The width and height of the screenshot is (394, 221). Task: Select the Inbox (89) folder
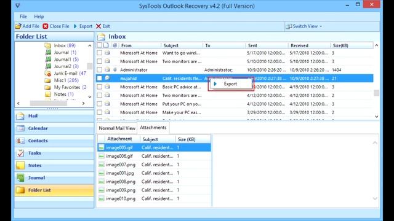[x=65, y=45]
